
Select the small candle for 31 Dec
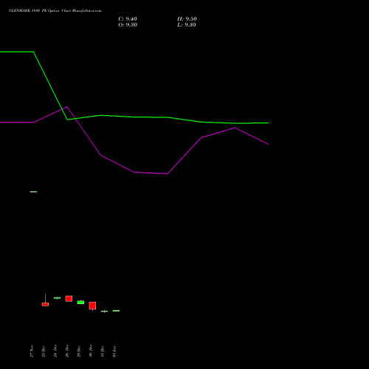104,311
